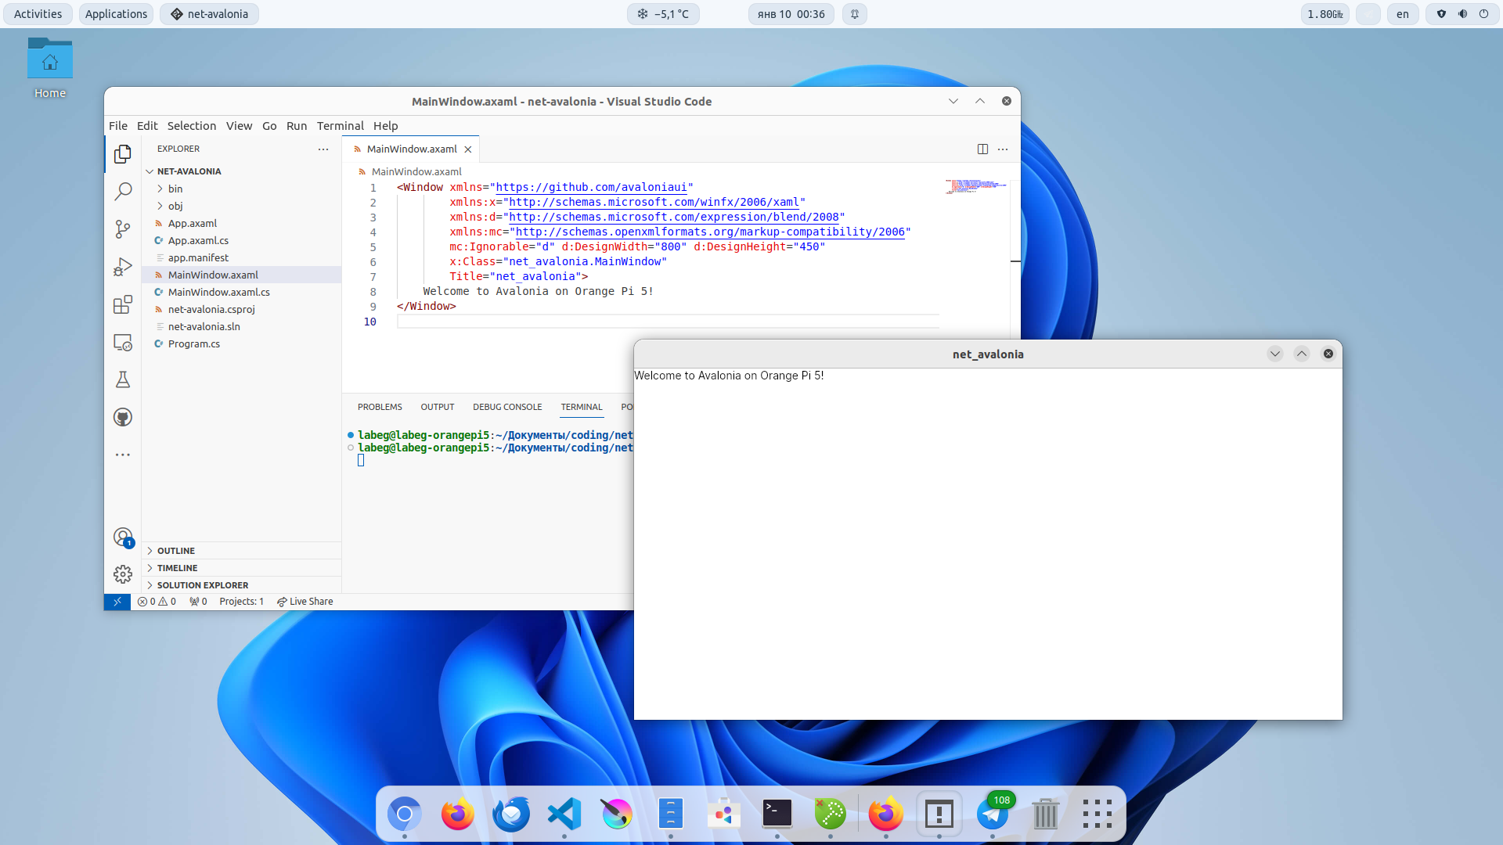Open the Applications menu in top bar
1503x845 pixels.
(116, 14)
